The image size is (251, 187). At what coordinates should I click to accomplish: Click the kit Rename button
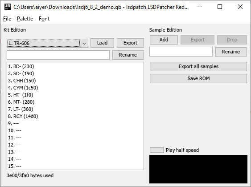(x=128, y=55)
